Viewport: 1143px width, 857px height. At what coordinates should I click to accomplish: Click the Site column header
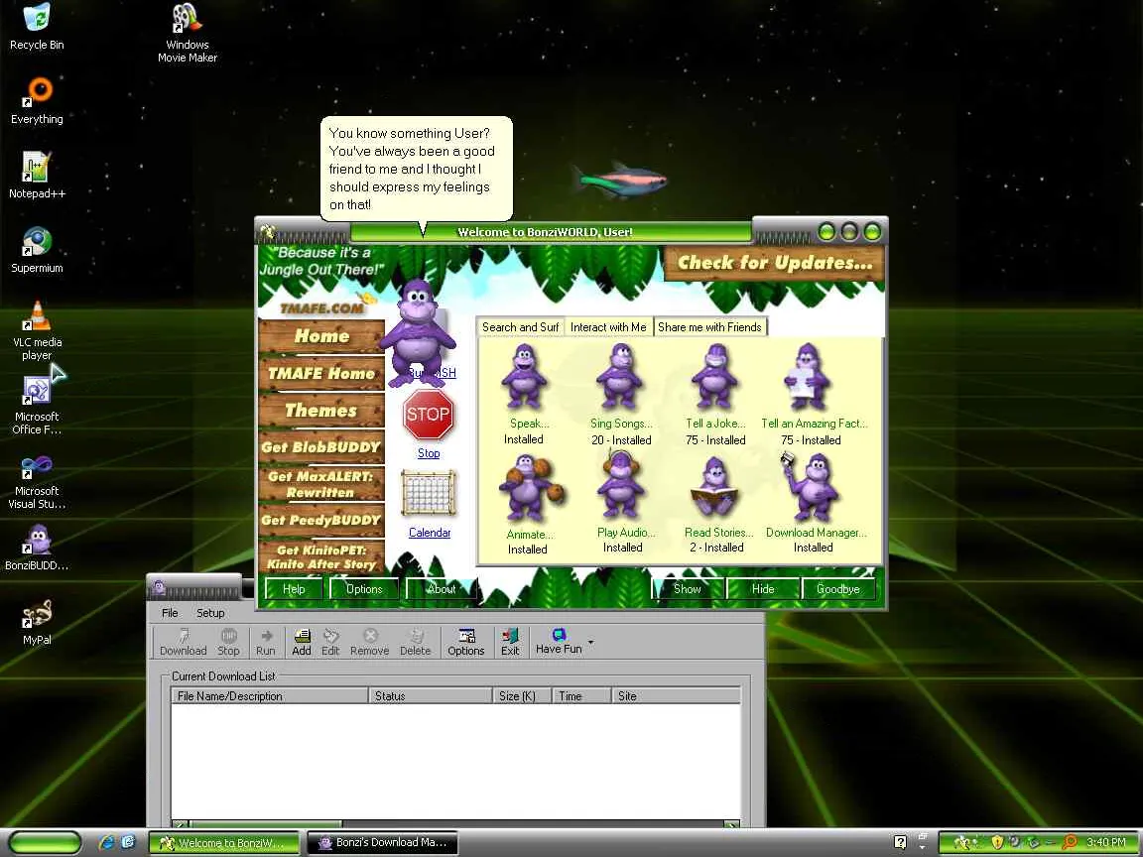(x=675, y=696)
